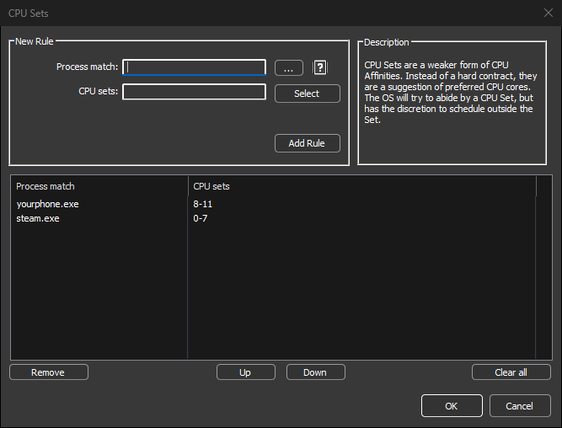Remove the selected rule
The image size is (562, 428).
click(49, 372)
